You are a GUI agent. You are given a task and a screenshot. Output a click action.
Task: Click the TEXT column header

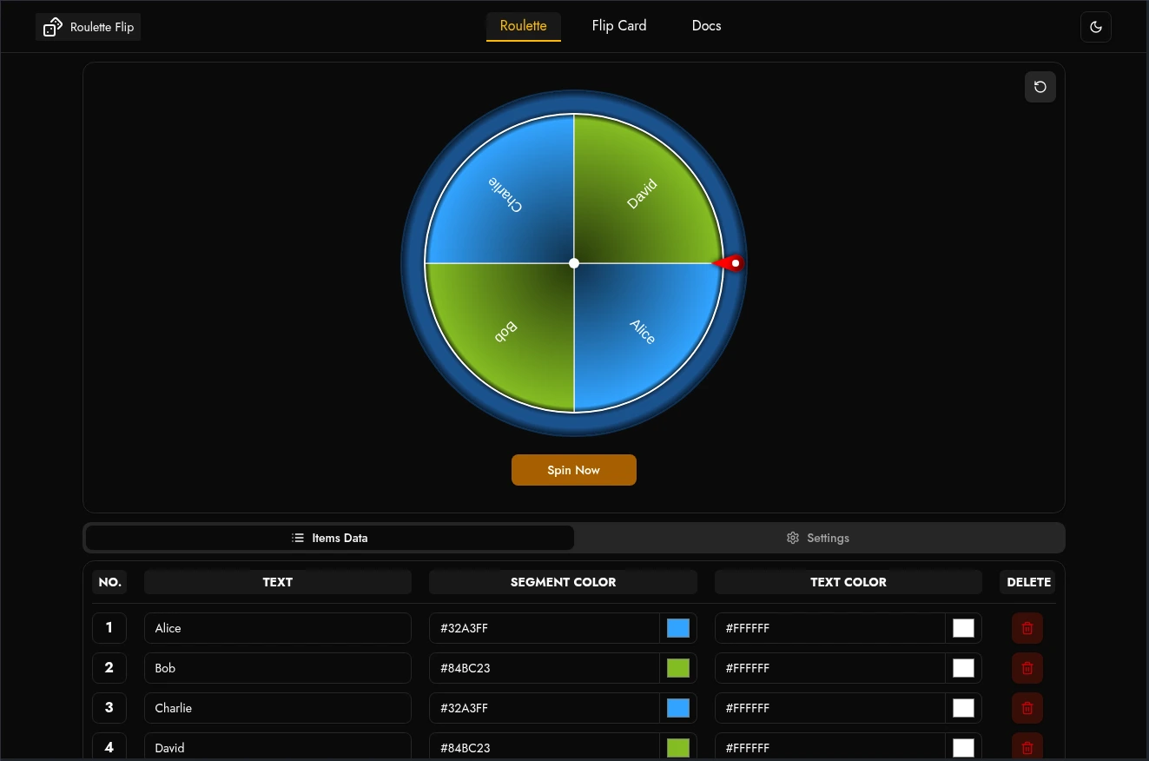pos(278,582)
